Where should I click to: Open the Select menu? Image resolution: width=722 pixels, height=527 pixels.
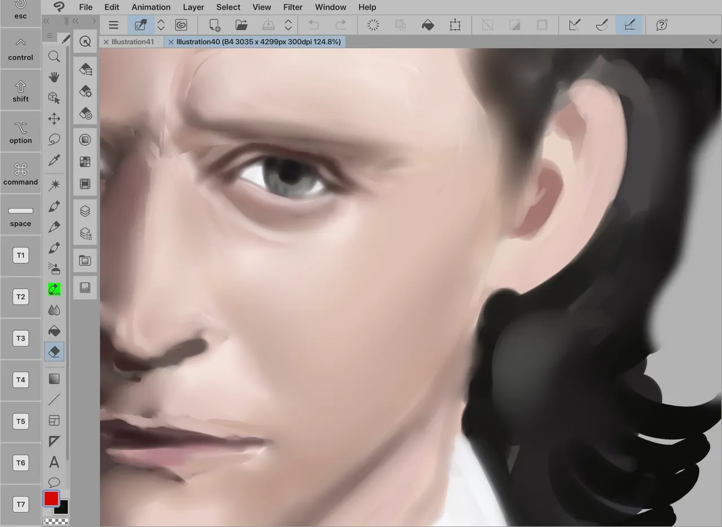(x=228, y=7)
